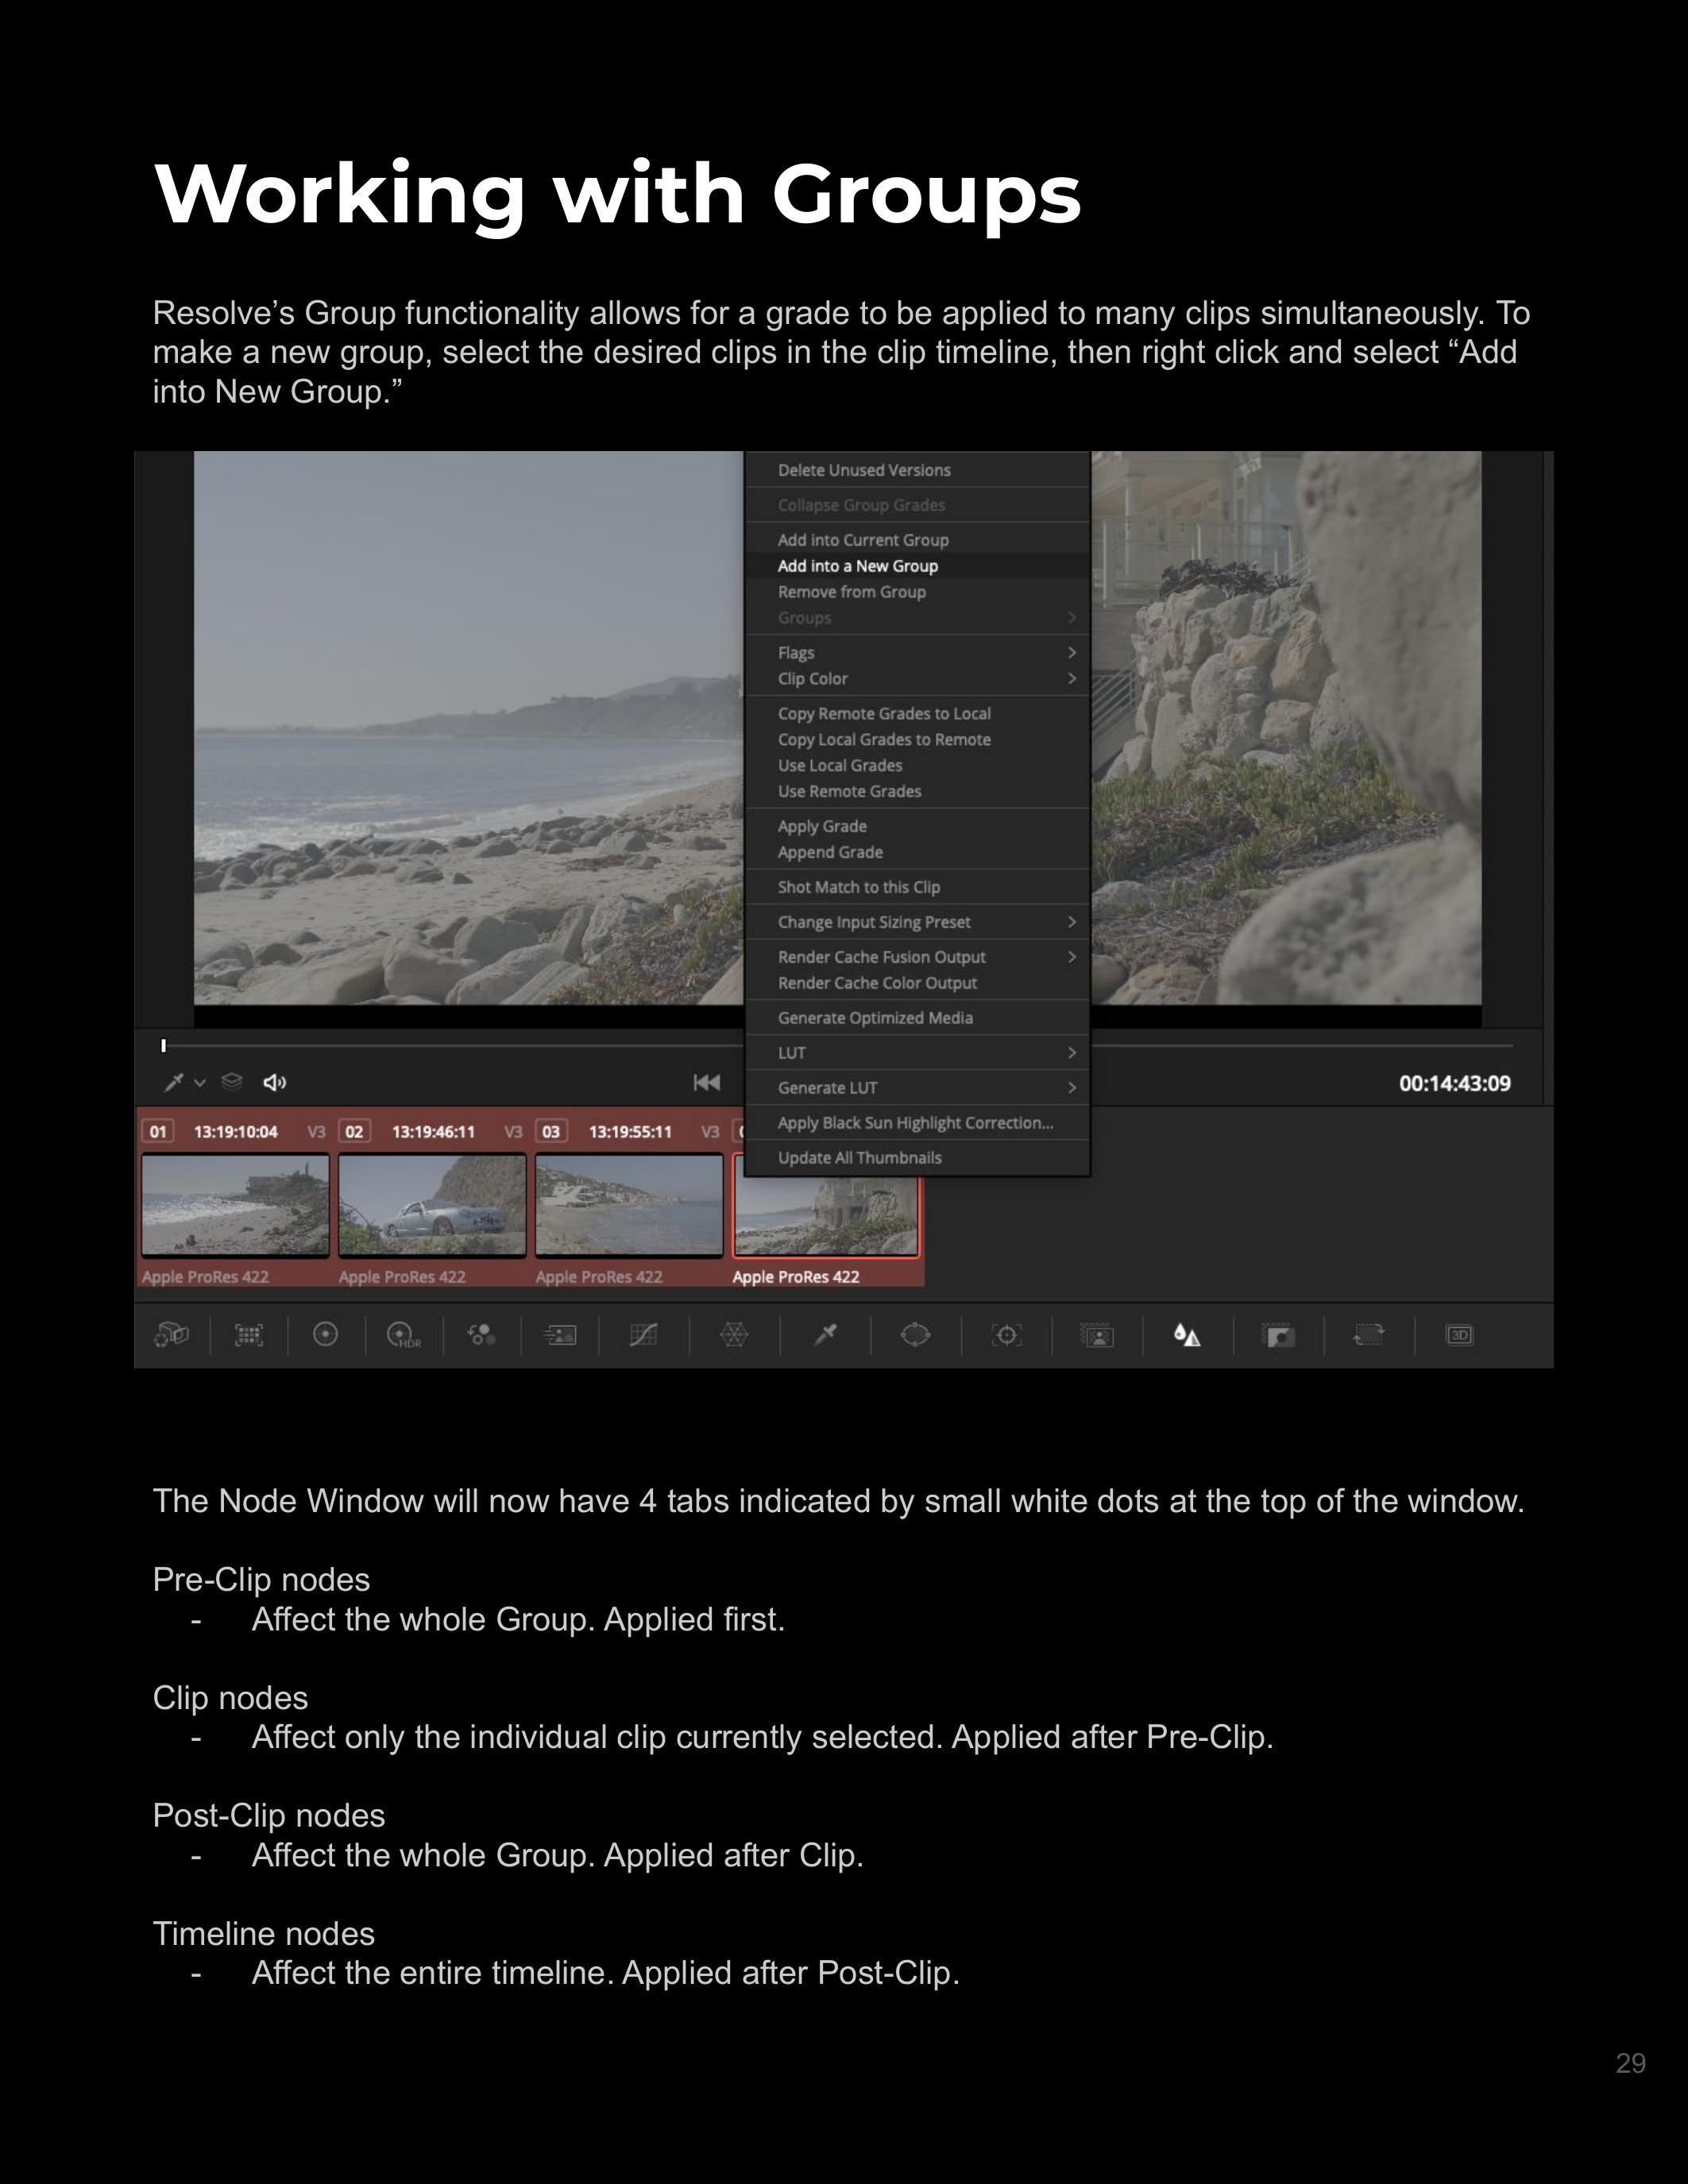Screen dimensions: 1688x2184
Task: Choose Add into a New Group
Action: point(858,566)
